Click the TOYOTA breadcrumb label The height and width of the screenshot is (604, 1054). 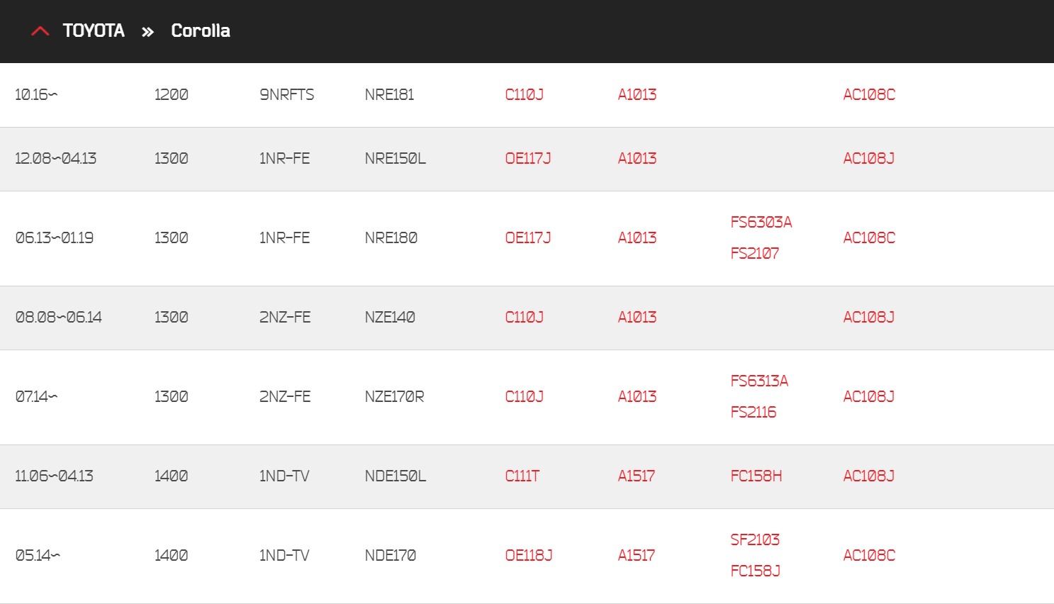(x=94, y=30)
